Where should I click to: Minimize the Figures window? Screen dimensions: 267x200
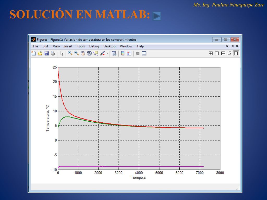pyautogui.click(x=217, y=40)
